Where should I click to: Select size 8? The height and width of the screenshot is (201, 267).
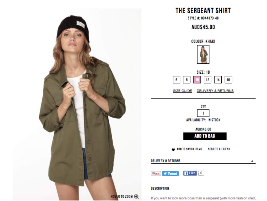[x=187, y=80]
